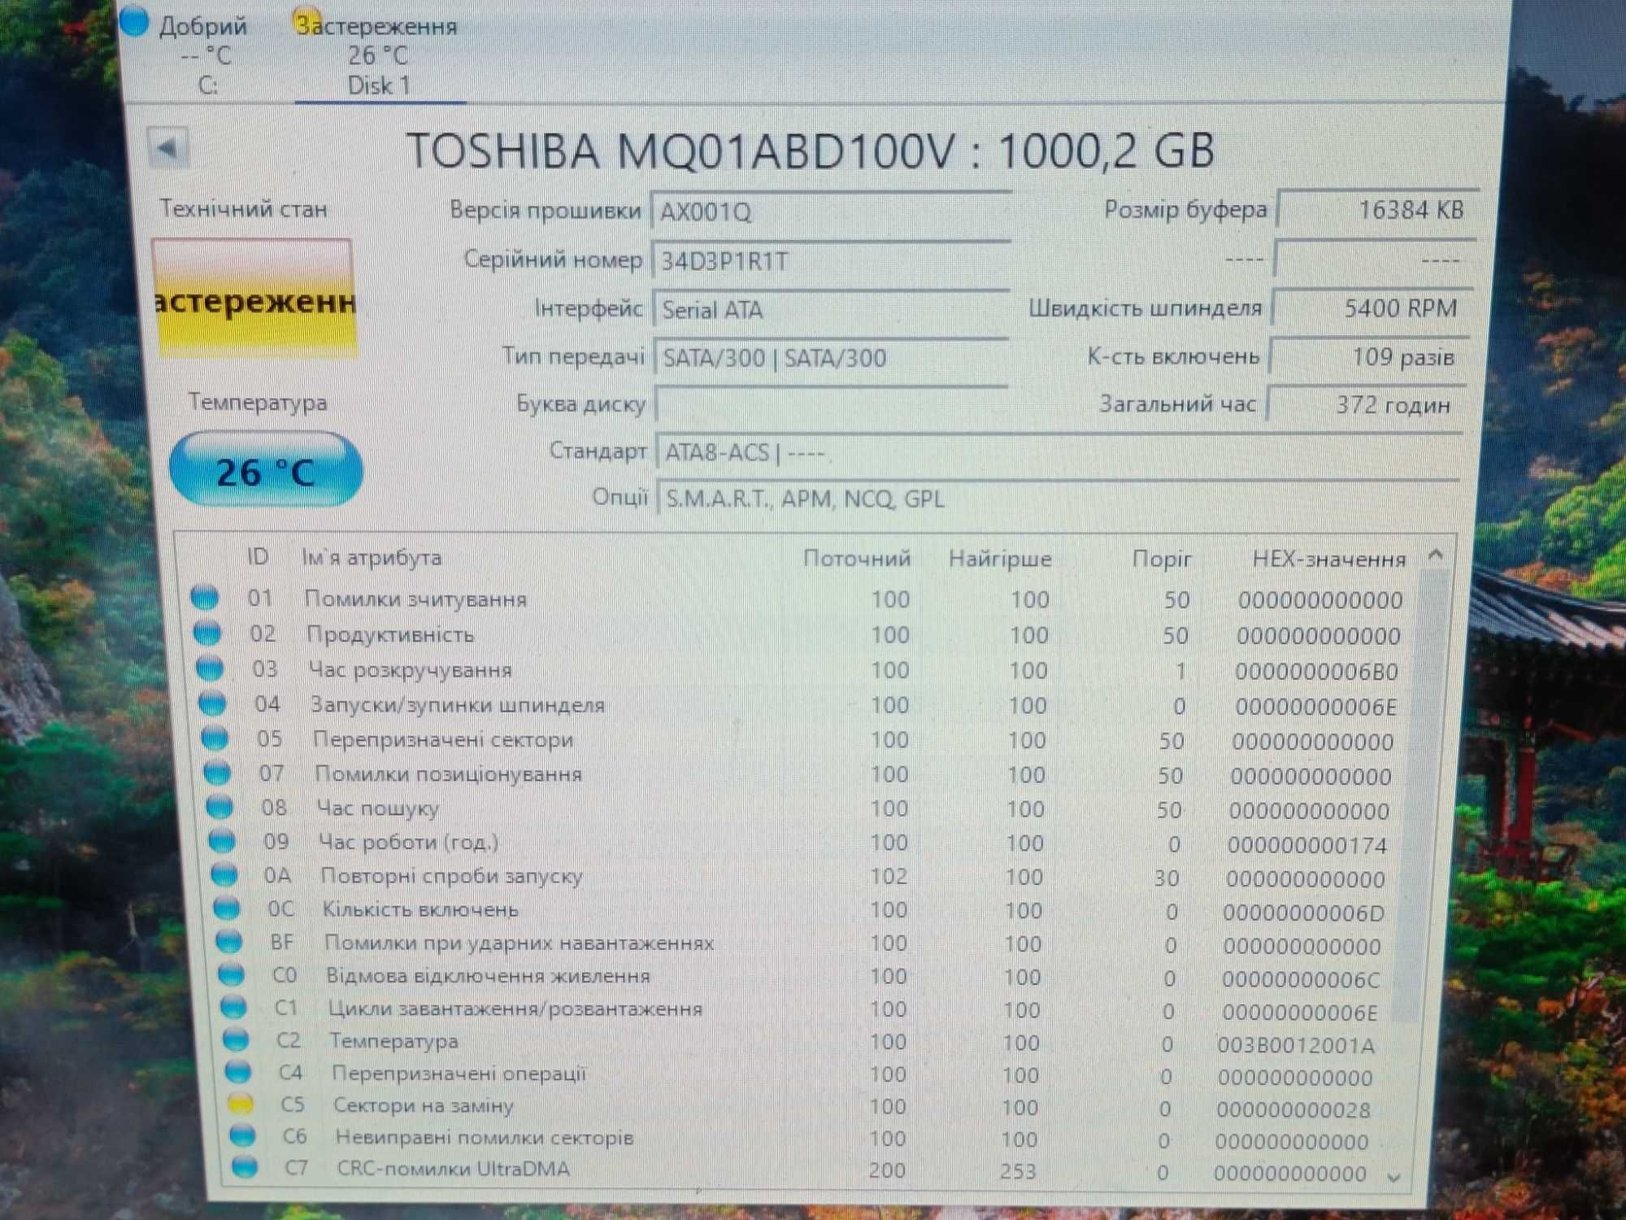Click the serial number field 34D3P1R1T
This screenshot has width=1626, height=1220.
(830, 261)
